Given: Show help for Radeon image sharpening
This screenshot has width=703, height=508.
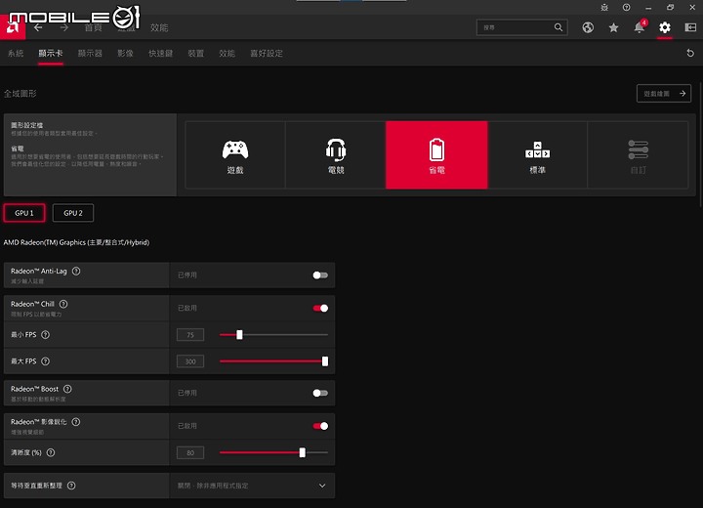Looking at the screenshot, I should 76,422.
